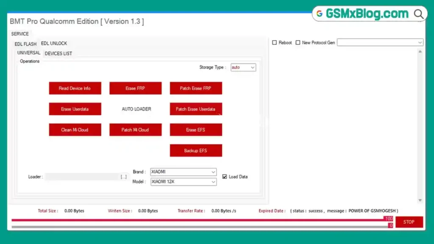Viewport: 434px width, 244px height.
Task: Open the DEVICES LIST tab
Action: pos(58,54)
